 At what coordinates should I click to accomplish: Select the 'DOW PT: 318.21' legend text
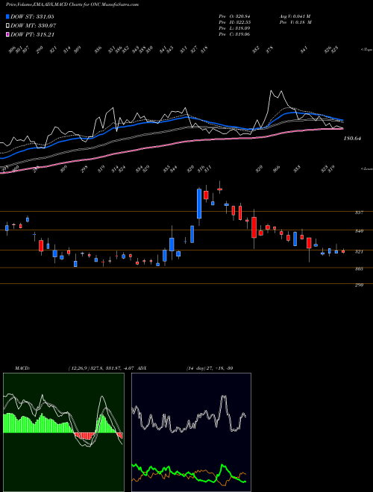(32, 34)
